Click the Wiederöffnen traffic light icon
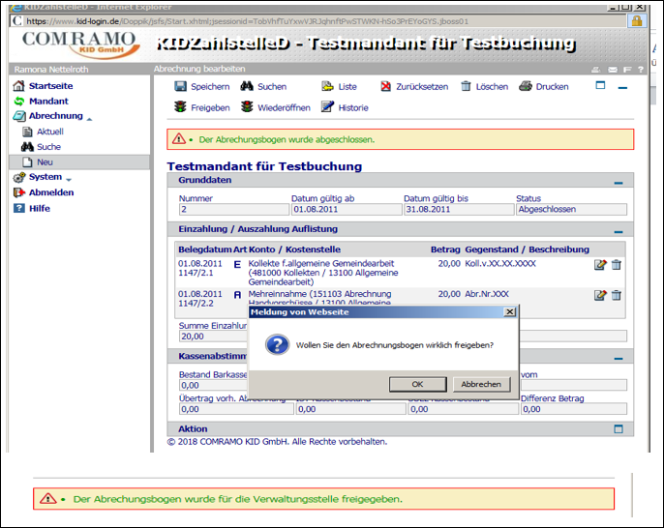664x528 pixels. pos(247,107)
